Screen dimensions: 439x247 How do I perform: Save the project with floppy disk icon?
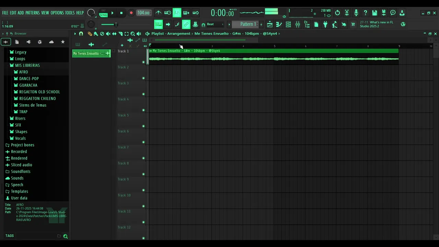point(375,13)
